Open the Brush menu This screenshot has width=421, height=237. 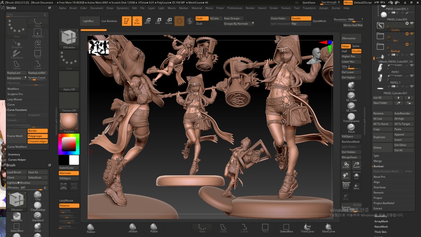pyautogui.click(x=73, y=8)
